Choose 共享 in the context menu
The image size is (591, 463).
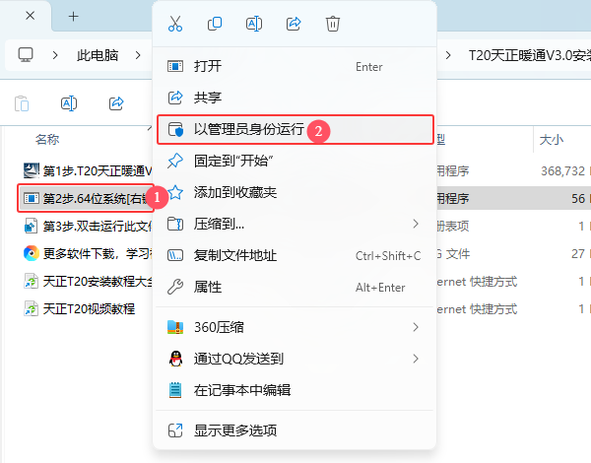point(295,98)
